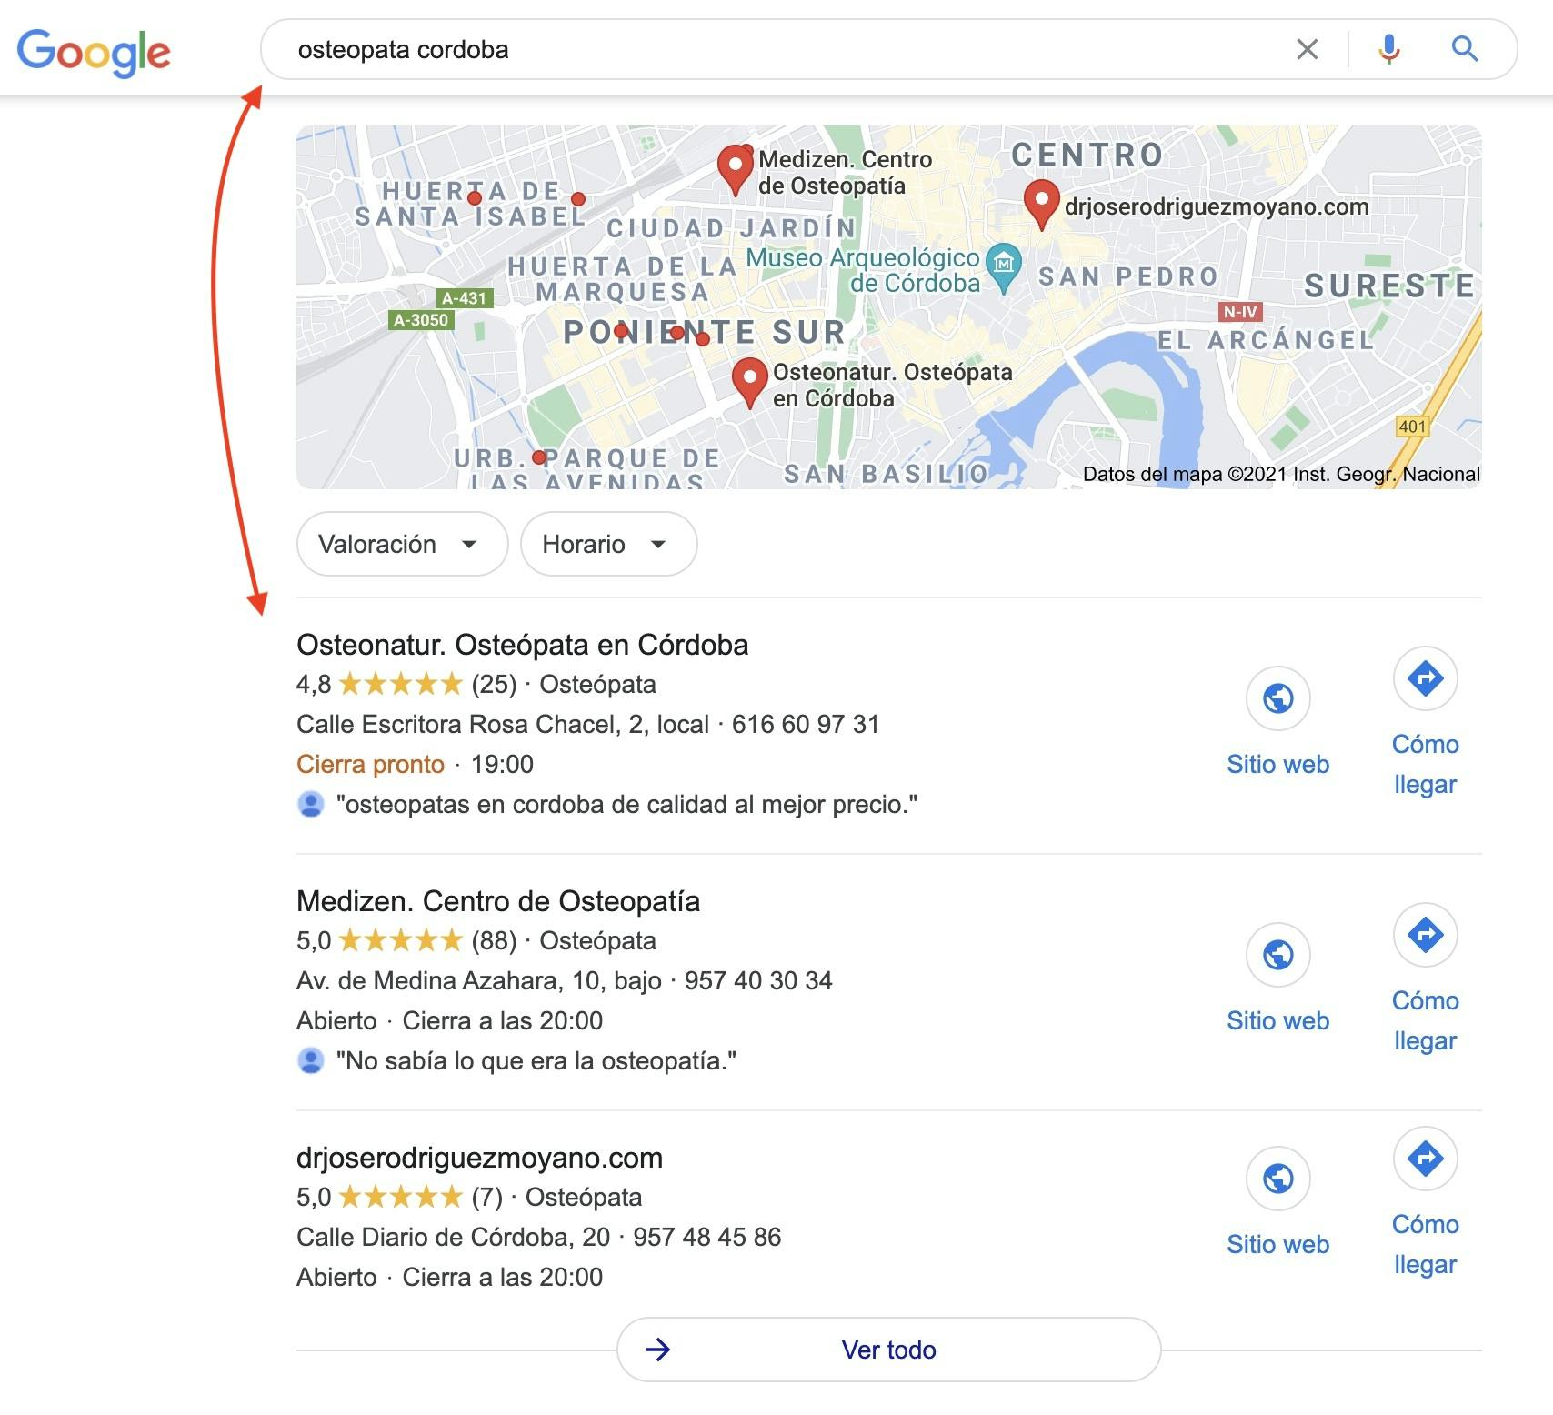The image size is (1553, 1415).
Task: Click the drjoserodriguezmoyano.com rating with 7 reviews
Action: 399,1197
